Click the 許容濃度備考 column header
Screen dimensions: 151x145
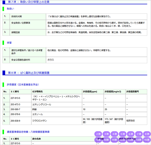point(133,91)
